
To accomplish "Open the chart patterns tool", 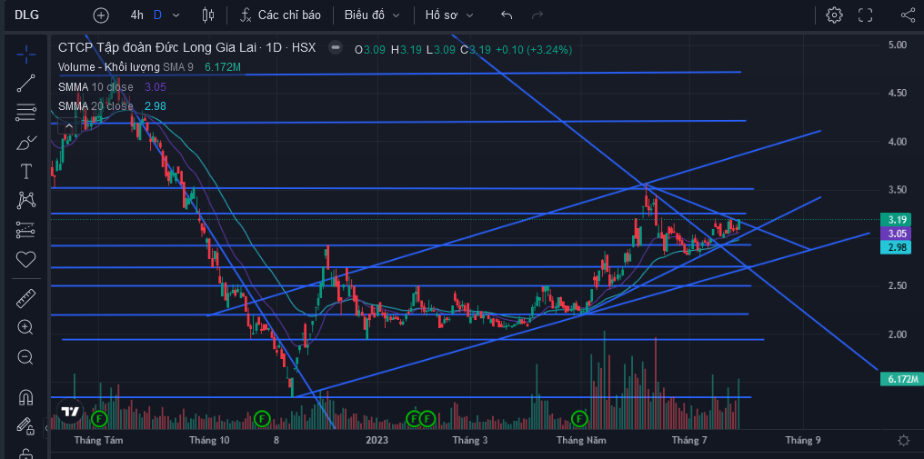I will coord(26,200).
